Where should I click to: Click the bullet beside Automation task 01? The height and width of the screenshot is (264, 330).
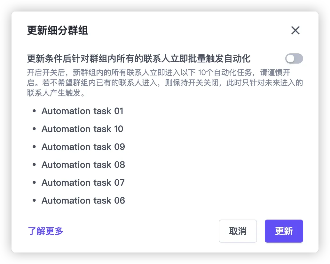click(35, 112)
